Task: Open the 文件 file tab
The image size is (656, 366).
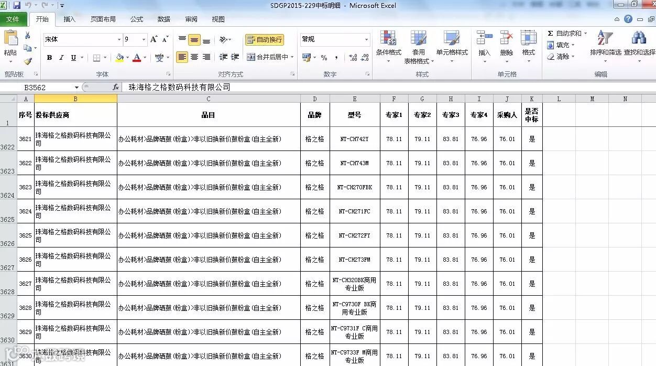Action: coord(13,19)
